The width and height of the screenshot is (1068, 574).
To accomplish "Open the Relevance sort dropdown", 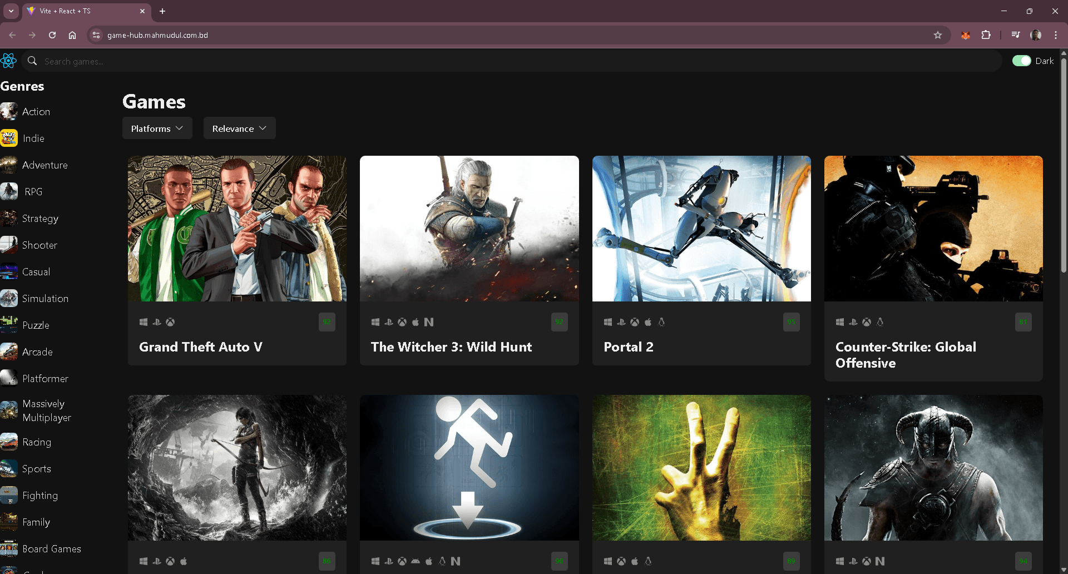I will point(239,128).
